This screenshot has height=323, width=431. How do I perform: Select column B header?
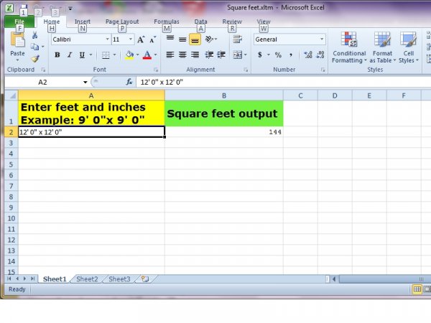[224, 95]
